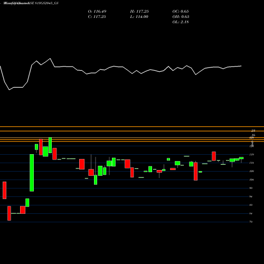Screen dimensions: 264x264
Task: Click the 79 price axis label
Action: [251, 222]
